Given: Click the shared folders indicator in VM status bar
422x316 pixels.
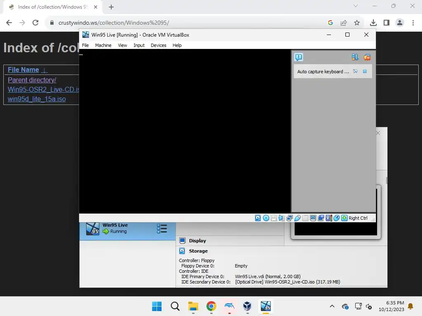Looking at the screenshot, I should [305, 218].
